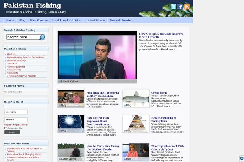This screenshot has height=162, width=244.
Task: Click the password input field
Action: click(x=16, y=120)
